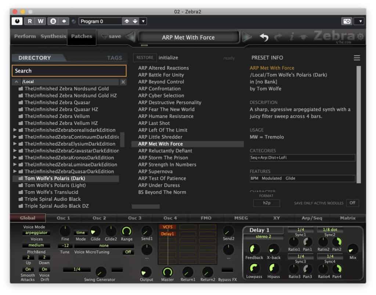The width and height of the screenshot is (376, 295).
Task: Go to previous preset with left arrow
Action: coord(130,37)
